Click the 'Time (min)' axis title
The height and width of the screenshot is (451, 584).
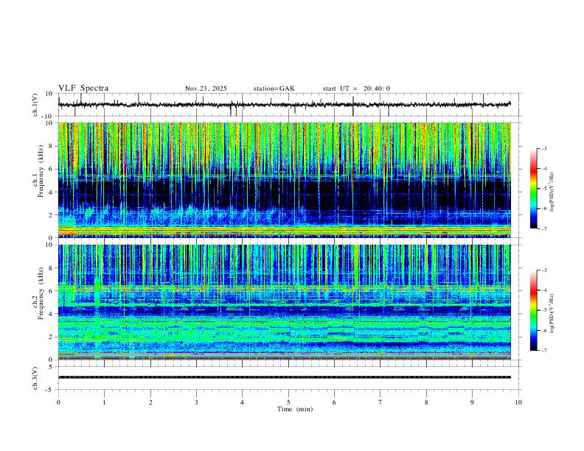click(295, 409)
